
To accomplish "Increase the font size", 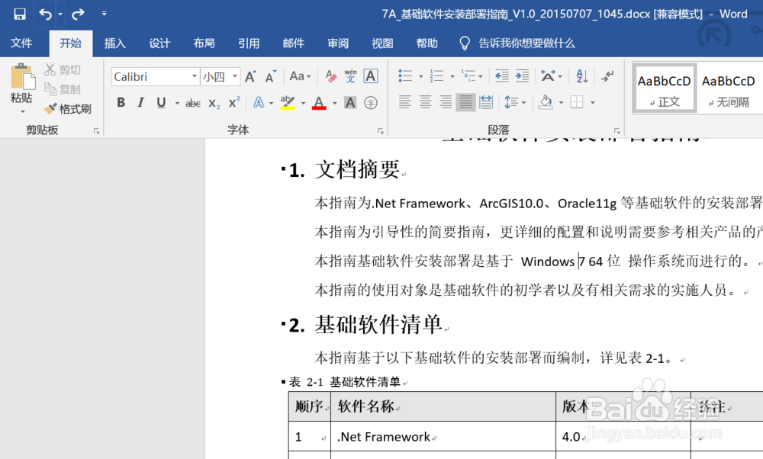I will pyautogui.click(x=250, y=76).
